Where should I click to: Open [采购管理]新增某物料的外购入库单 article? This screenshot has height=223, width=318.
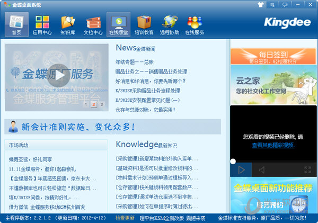[157, 158]
